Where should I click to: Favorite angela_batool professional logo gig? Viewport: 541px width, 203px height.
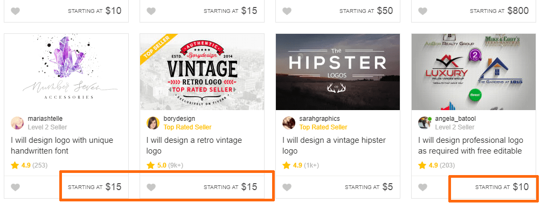coord(422,187)
